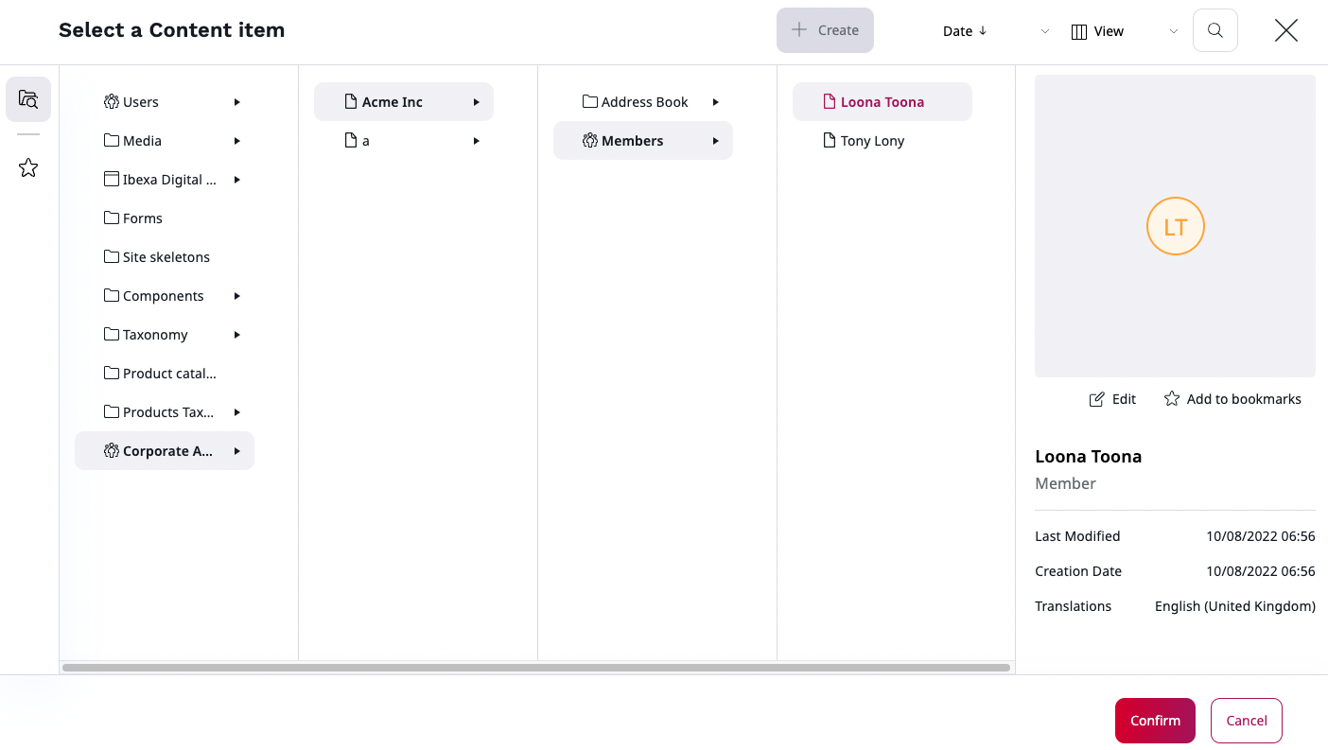
Task: Click the LT avatar thumbnail in preview
Action: [1175, 227]
